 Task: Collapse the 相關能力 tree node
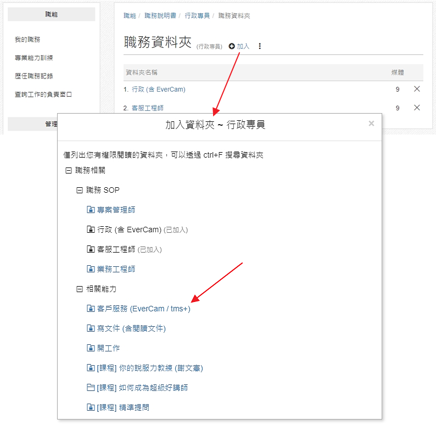[80, 289]
